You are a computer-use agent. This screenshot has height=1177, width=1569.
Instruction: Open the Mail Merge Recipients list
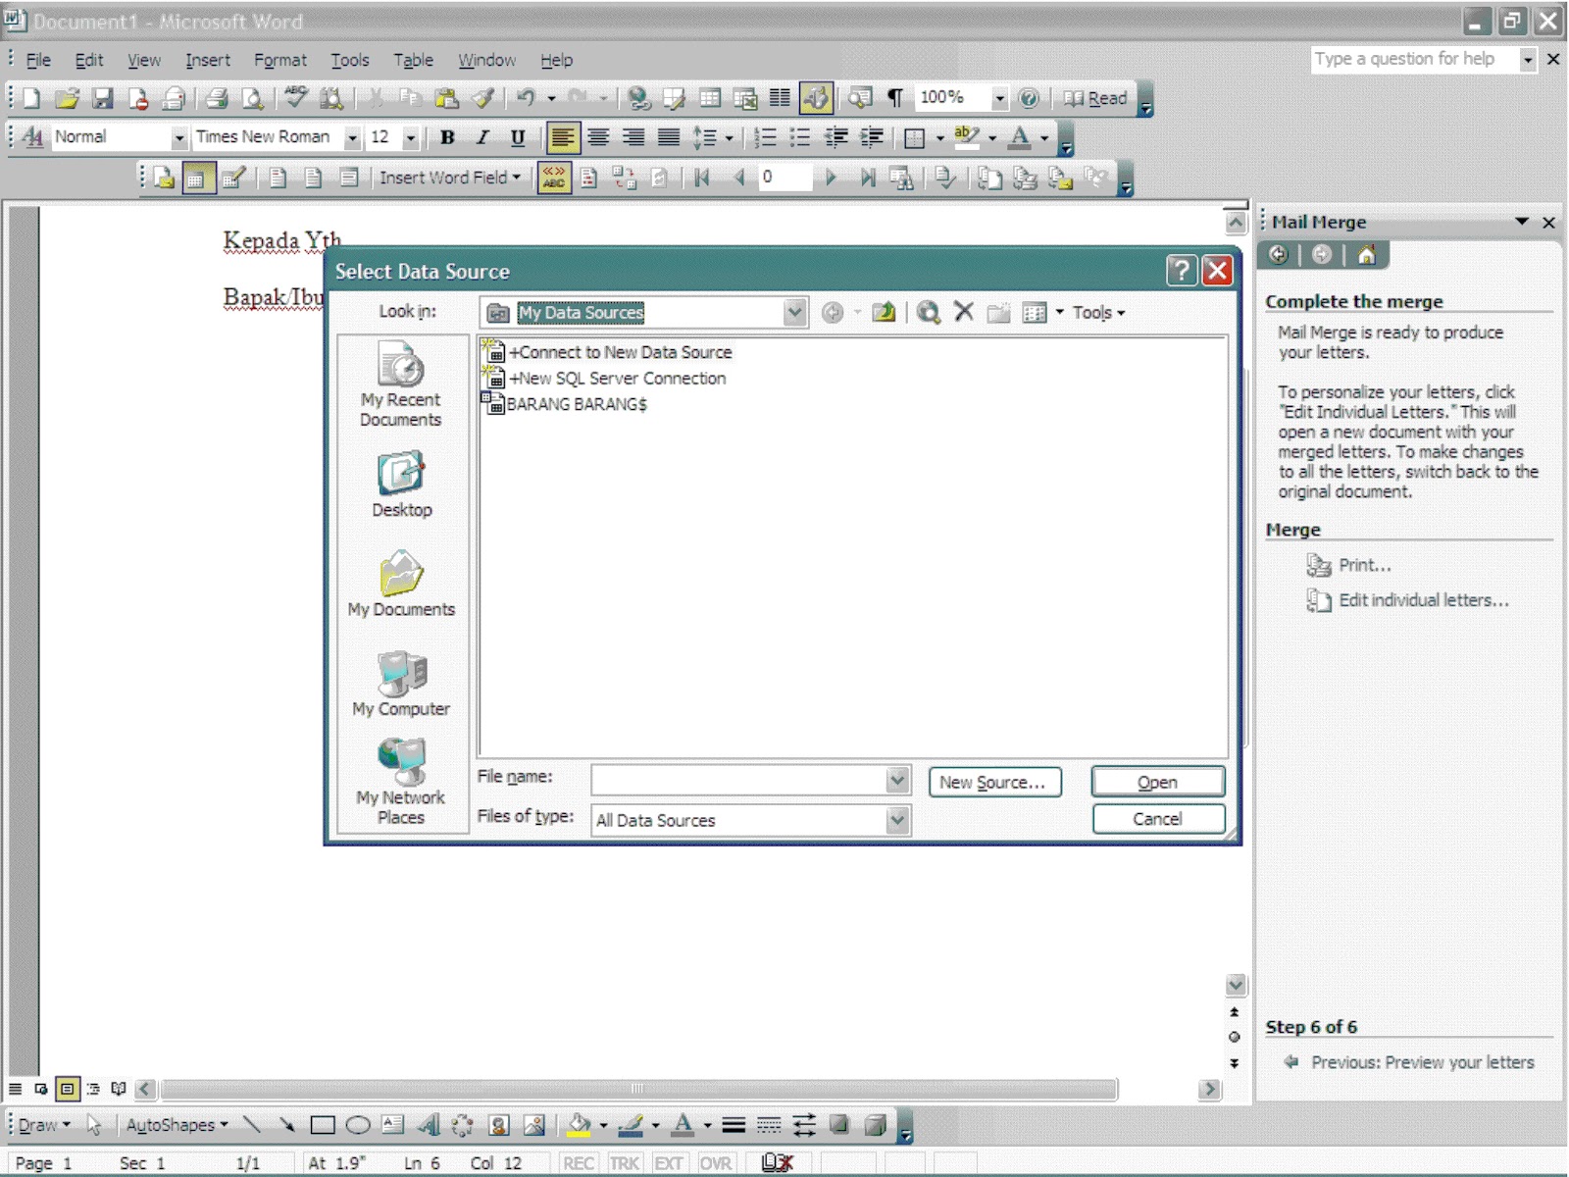tap(233, 178)
